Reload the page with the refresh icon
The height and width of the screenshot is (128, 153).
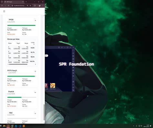point(8,5)
